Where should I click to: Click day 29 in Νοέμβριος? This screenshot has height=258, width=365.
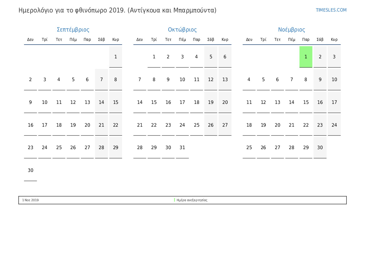(x=306, y=148)
